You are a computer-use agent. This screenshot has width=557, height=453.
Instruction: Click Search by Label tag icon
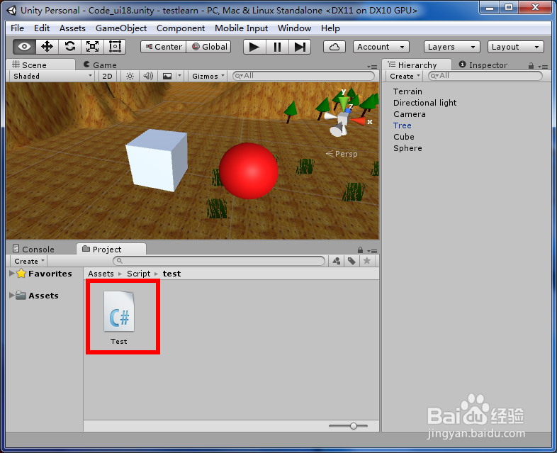click(351, 261)
